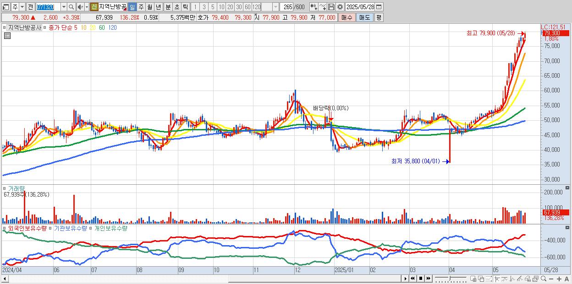Screen dimensions: 572x284
Task: Click the indicator-add icon before settings diskette
Action: pyautogui.click(x=324, y=7)
